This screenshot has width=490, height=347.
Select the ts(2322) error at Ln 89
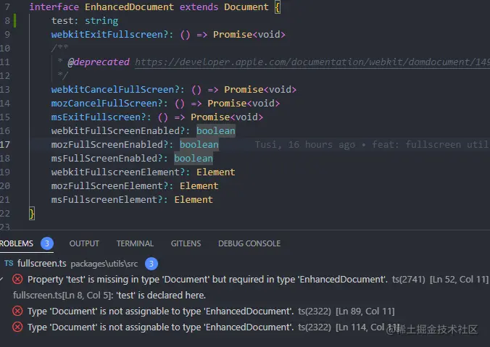coord(211,312)
